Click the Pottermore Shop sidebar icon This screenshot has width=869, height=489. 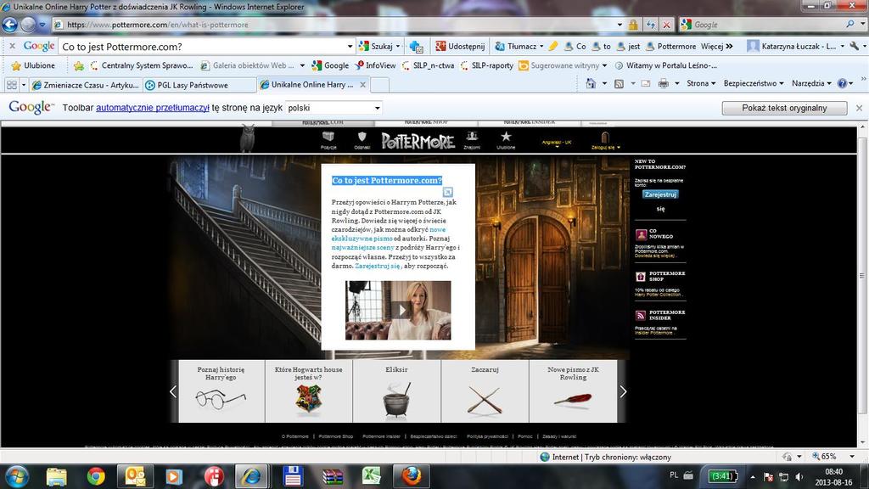coord(641,276)
